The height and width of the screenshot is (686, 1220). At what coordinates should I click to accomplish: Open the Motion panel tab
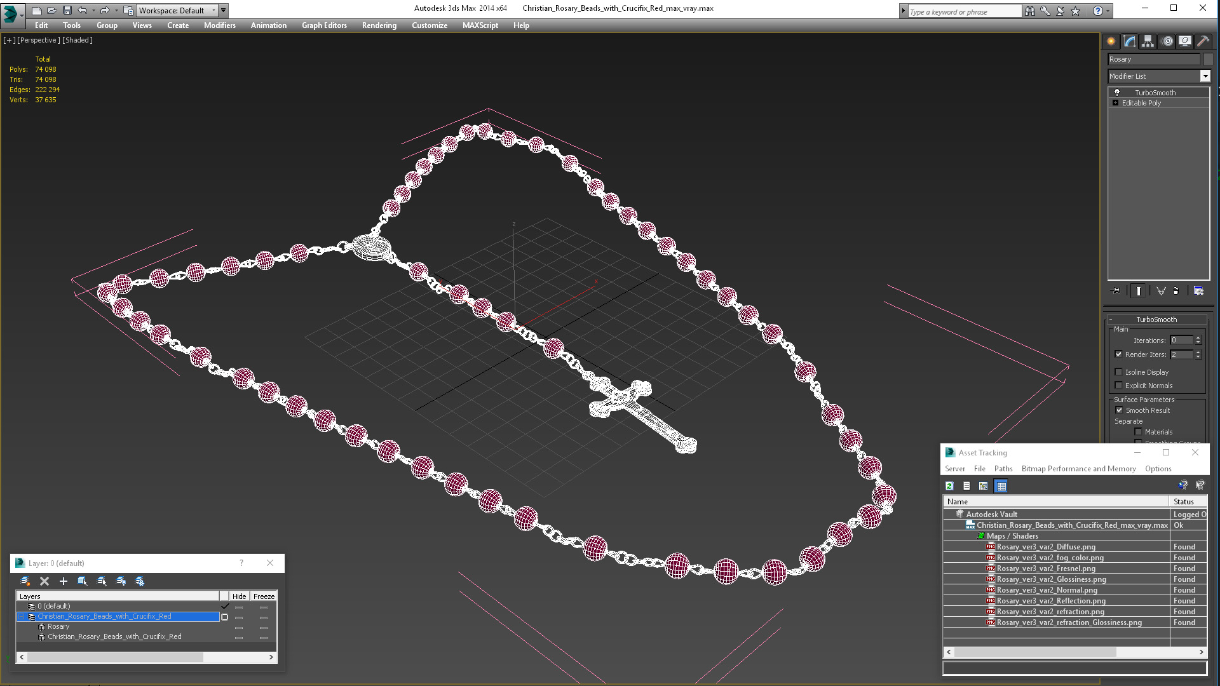point(1167,41)
